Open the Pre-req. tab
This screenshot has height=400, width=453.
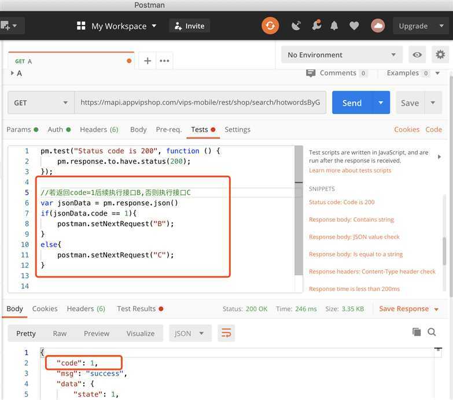click(x=169, y=129)
